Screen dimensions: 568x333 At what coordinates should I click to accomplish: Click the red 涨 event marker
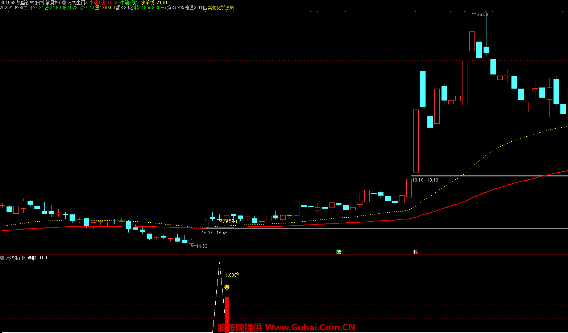415,252
